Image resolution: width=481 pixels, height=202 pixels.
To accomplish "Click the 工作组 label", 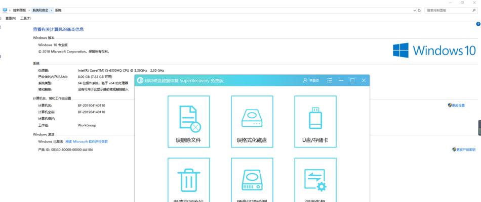I will pos(43,125).
